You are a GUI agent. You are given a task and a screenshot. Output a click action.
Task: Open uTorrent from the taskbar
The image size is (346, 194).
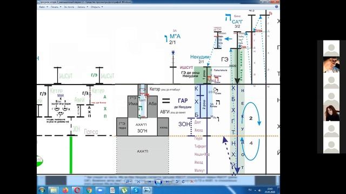click(x=124, y=190)
